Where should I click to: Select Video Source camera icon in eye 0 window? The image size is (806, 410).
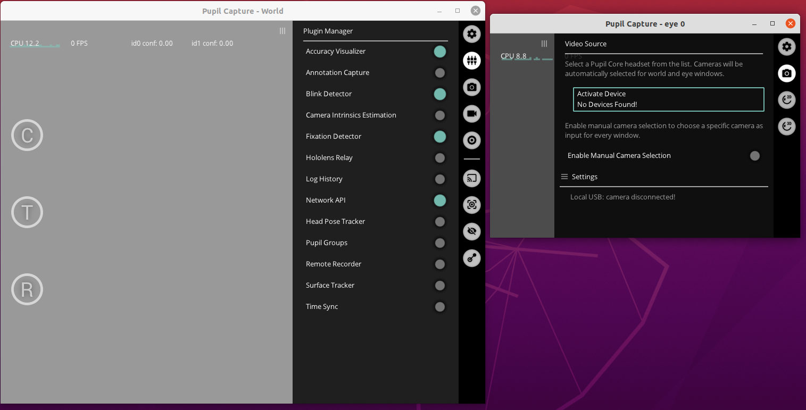pyautogui.click(x=787, y=73)
